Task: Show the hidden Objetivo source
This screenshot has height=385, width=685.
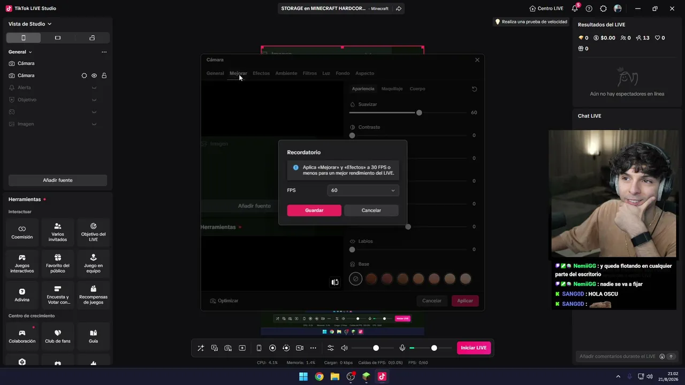Action: (94, 100)
